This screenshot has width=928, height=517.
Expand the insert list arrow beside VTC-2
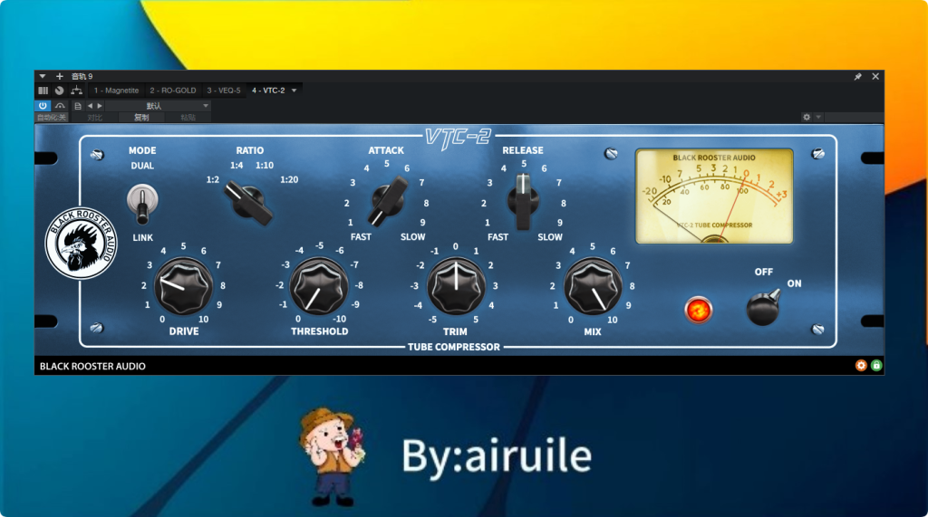(295, 91)
